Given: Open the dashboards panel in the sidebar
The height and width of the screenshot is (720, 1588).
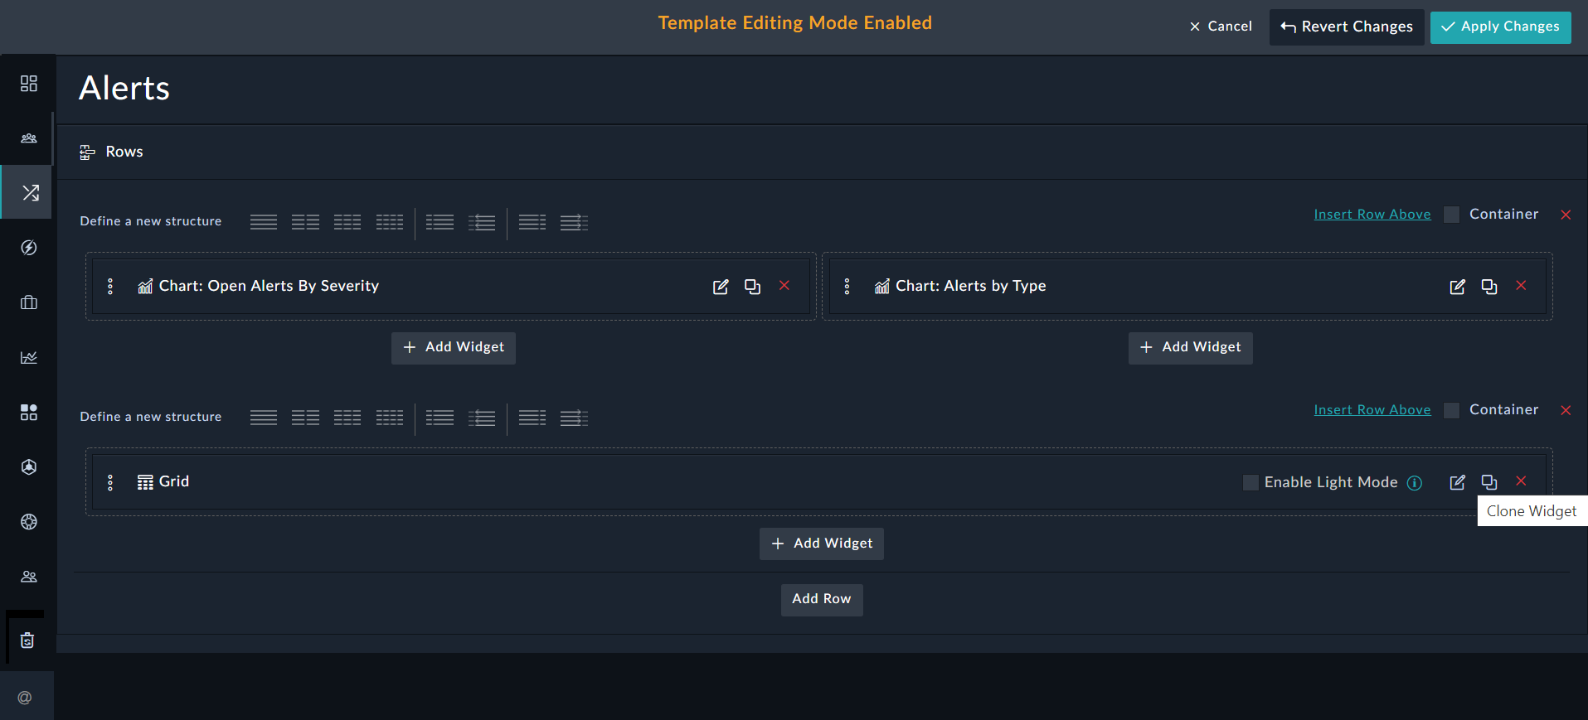Looking at the screenshot, I should click(x=28, y=83).
